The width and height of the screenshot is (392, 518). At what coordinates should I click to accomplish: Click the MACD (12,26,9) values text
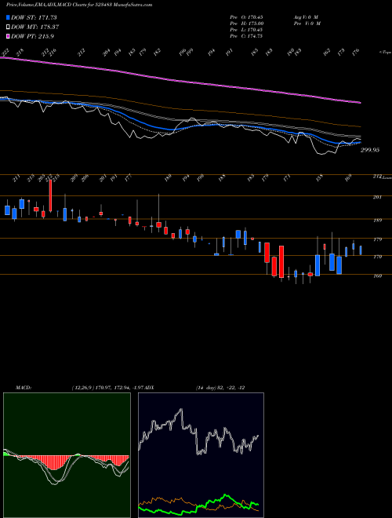click(x=107, y=387)
